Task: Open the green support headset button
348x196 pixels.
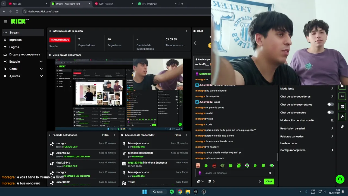Action: coord(340,179)
